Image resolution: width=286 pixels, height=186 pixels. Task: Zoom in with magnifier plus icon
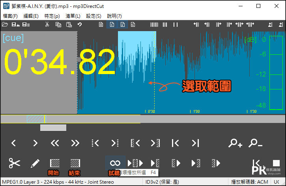click(x=235, y=143)
